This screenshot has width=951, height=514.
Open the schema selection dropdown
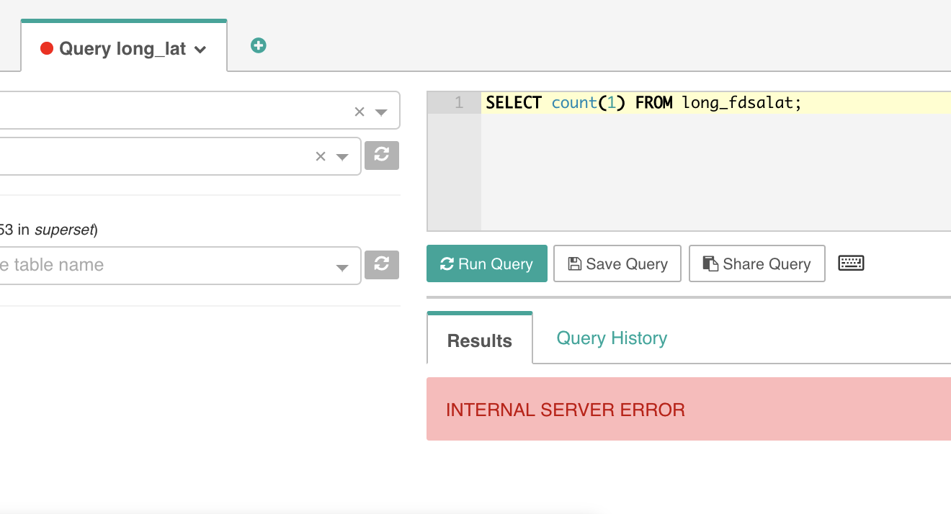pos(342,155)
